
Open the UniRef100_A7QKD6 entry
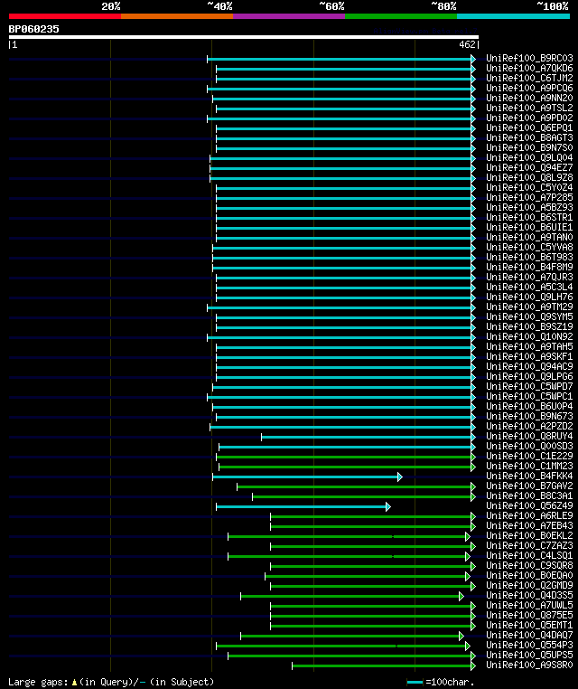pos(529,68)
